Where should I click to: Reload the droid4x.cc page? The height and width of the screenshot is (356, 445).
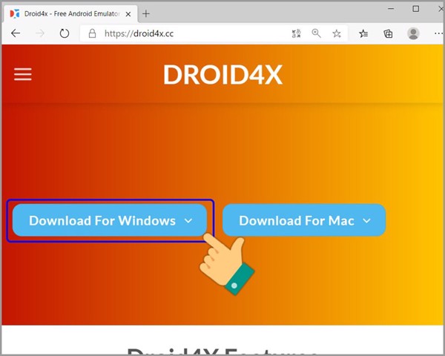pos(65,33)
